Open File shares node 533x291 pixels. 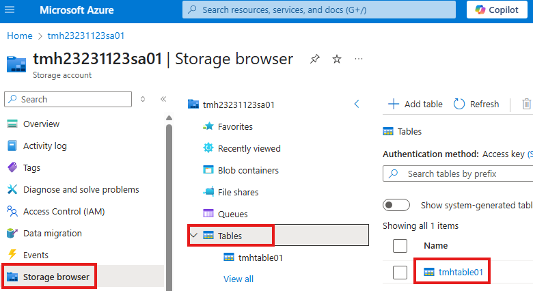238,193
